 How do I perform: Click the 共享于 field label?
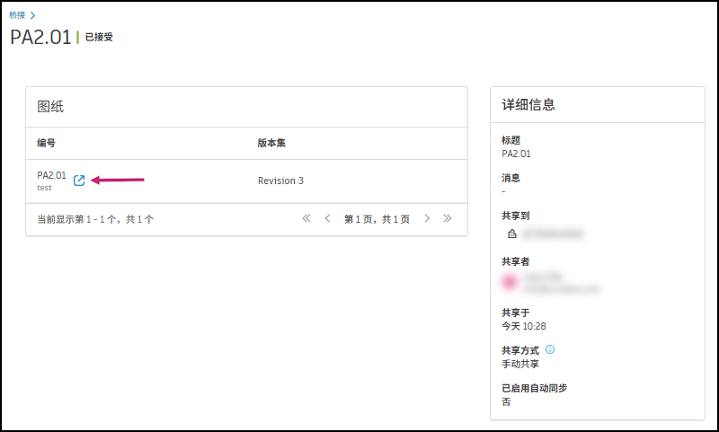point(515,313)
